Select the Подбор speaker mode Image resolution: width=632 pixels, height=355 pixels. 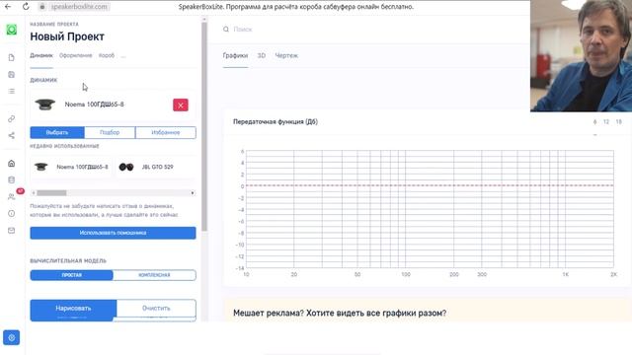[110, 132]
